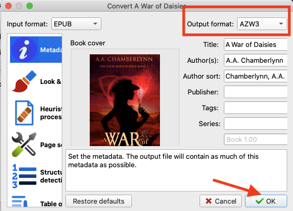This screenshot has width=293, height=211.
Task: Open Table of contents icon
Action: click(x=20, y=202)
